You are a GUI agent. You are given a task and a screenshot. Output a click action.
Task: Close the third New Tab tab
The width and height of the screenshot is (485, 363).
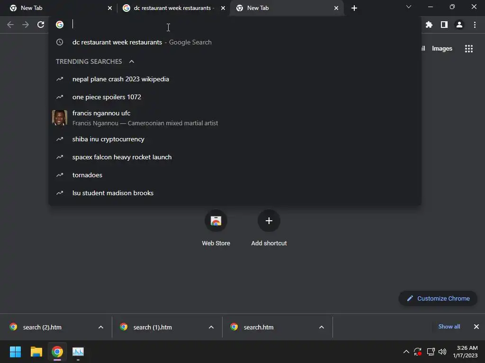(x=336, y=8)
